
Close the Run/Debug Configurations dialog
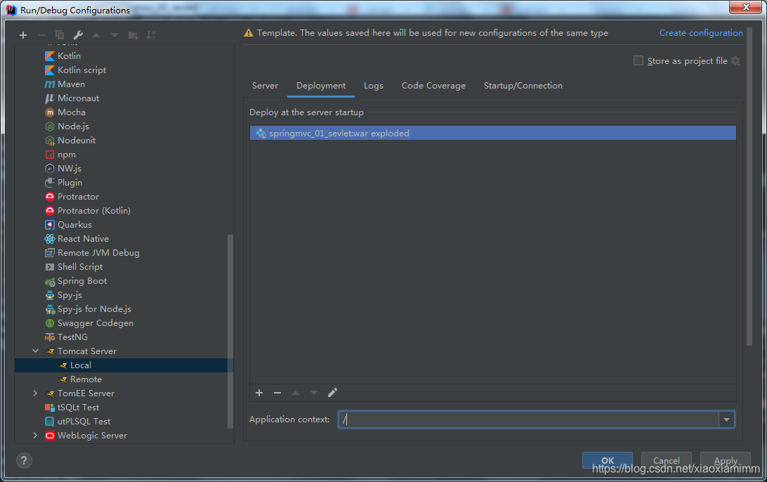pyautogui.click(x=745, y=7)
